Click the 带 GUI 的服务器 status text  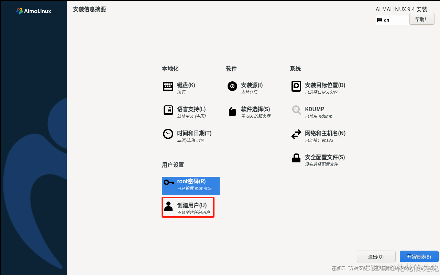click(256, 116)
